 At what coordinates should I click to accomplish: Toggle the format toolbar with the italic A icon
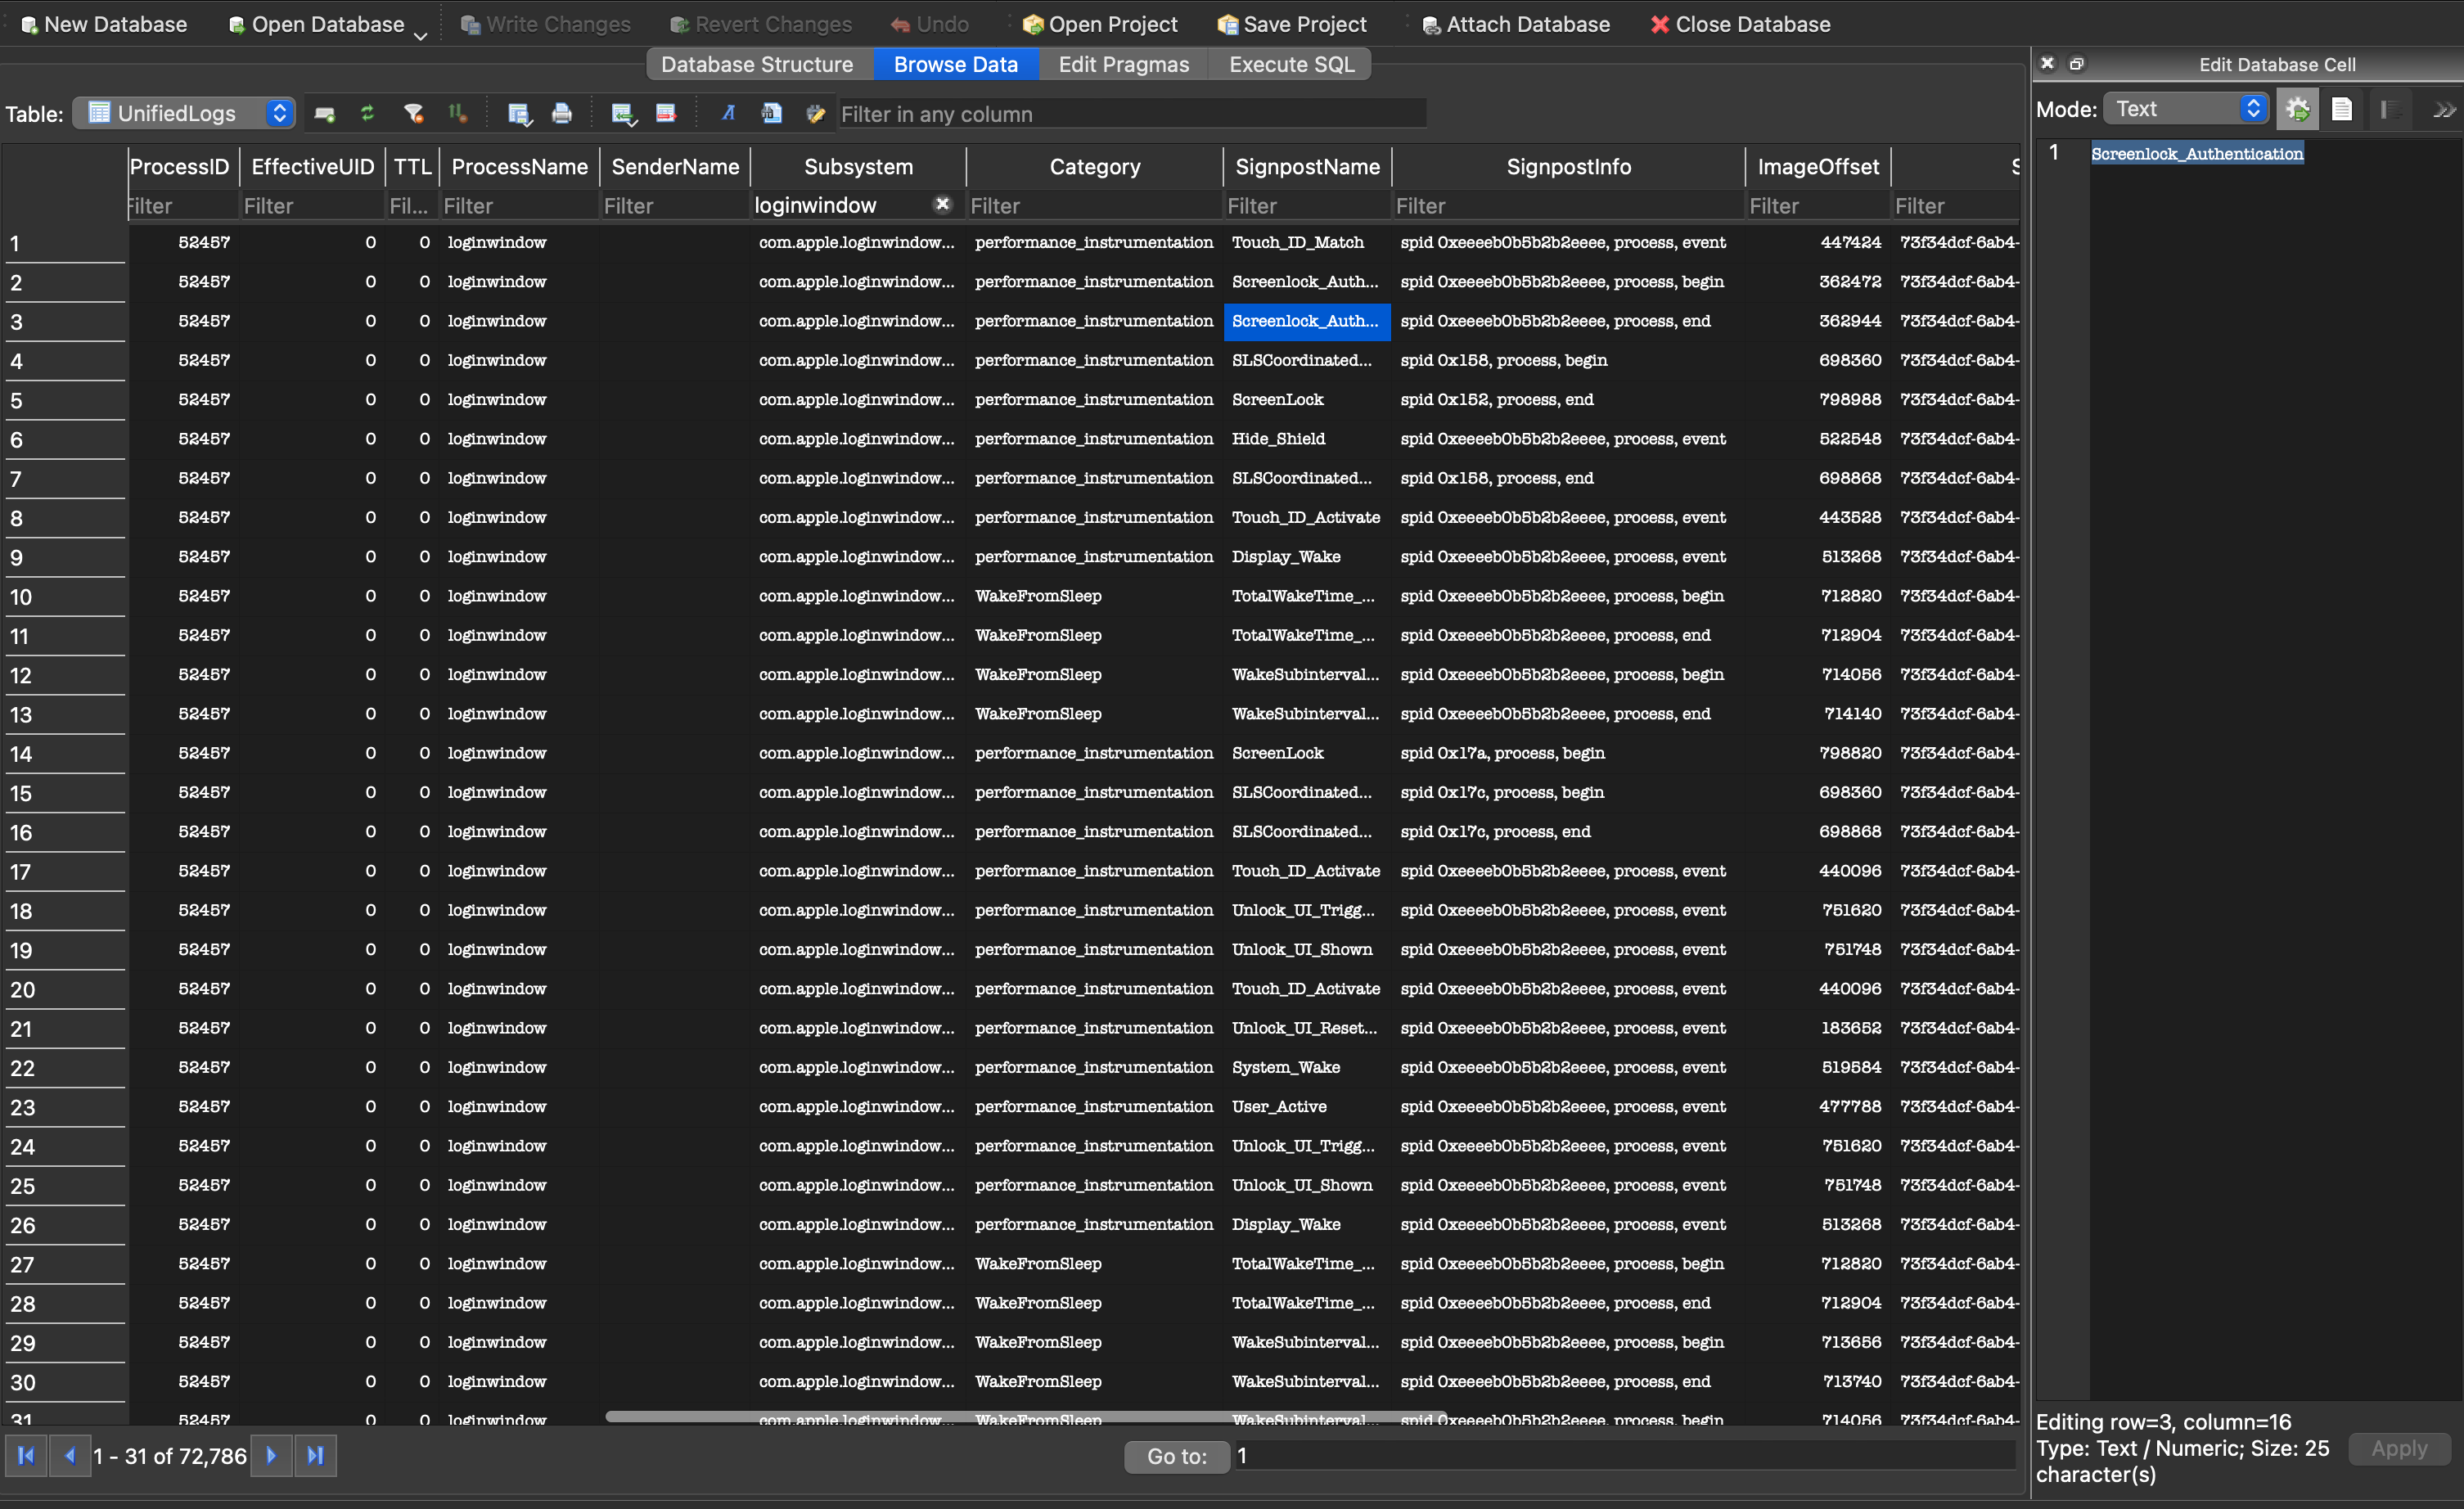pos(728,114)
